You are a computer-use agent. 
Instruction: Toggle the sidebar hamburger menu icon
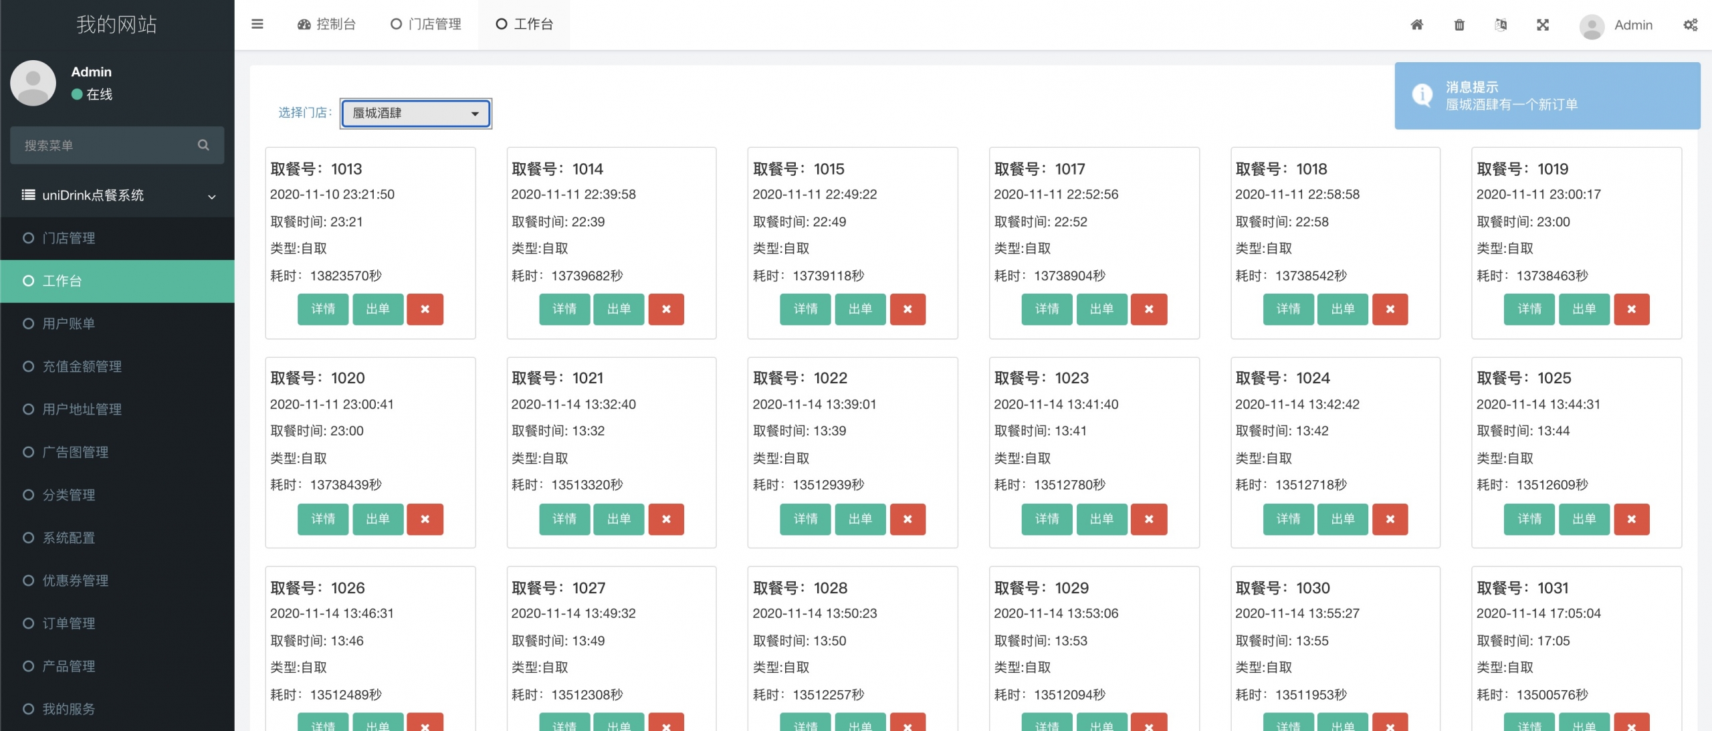pyautogui.click(x=257, y=24)
